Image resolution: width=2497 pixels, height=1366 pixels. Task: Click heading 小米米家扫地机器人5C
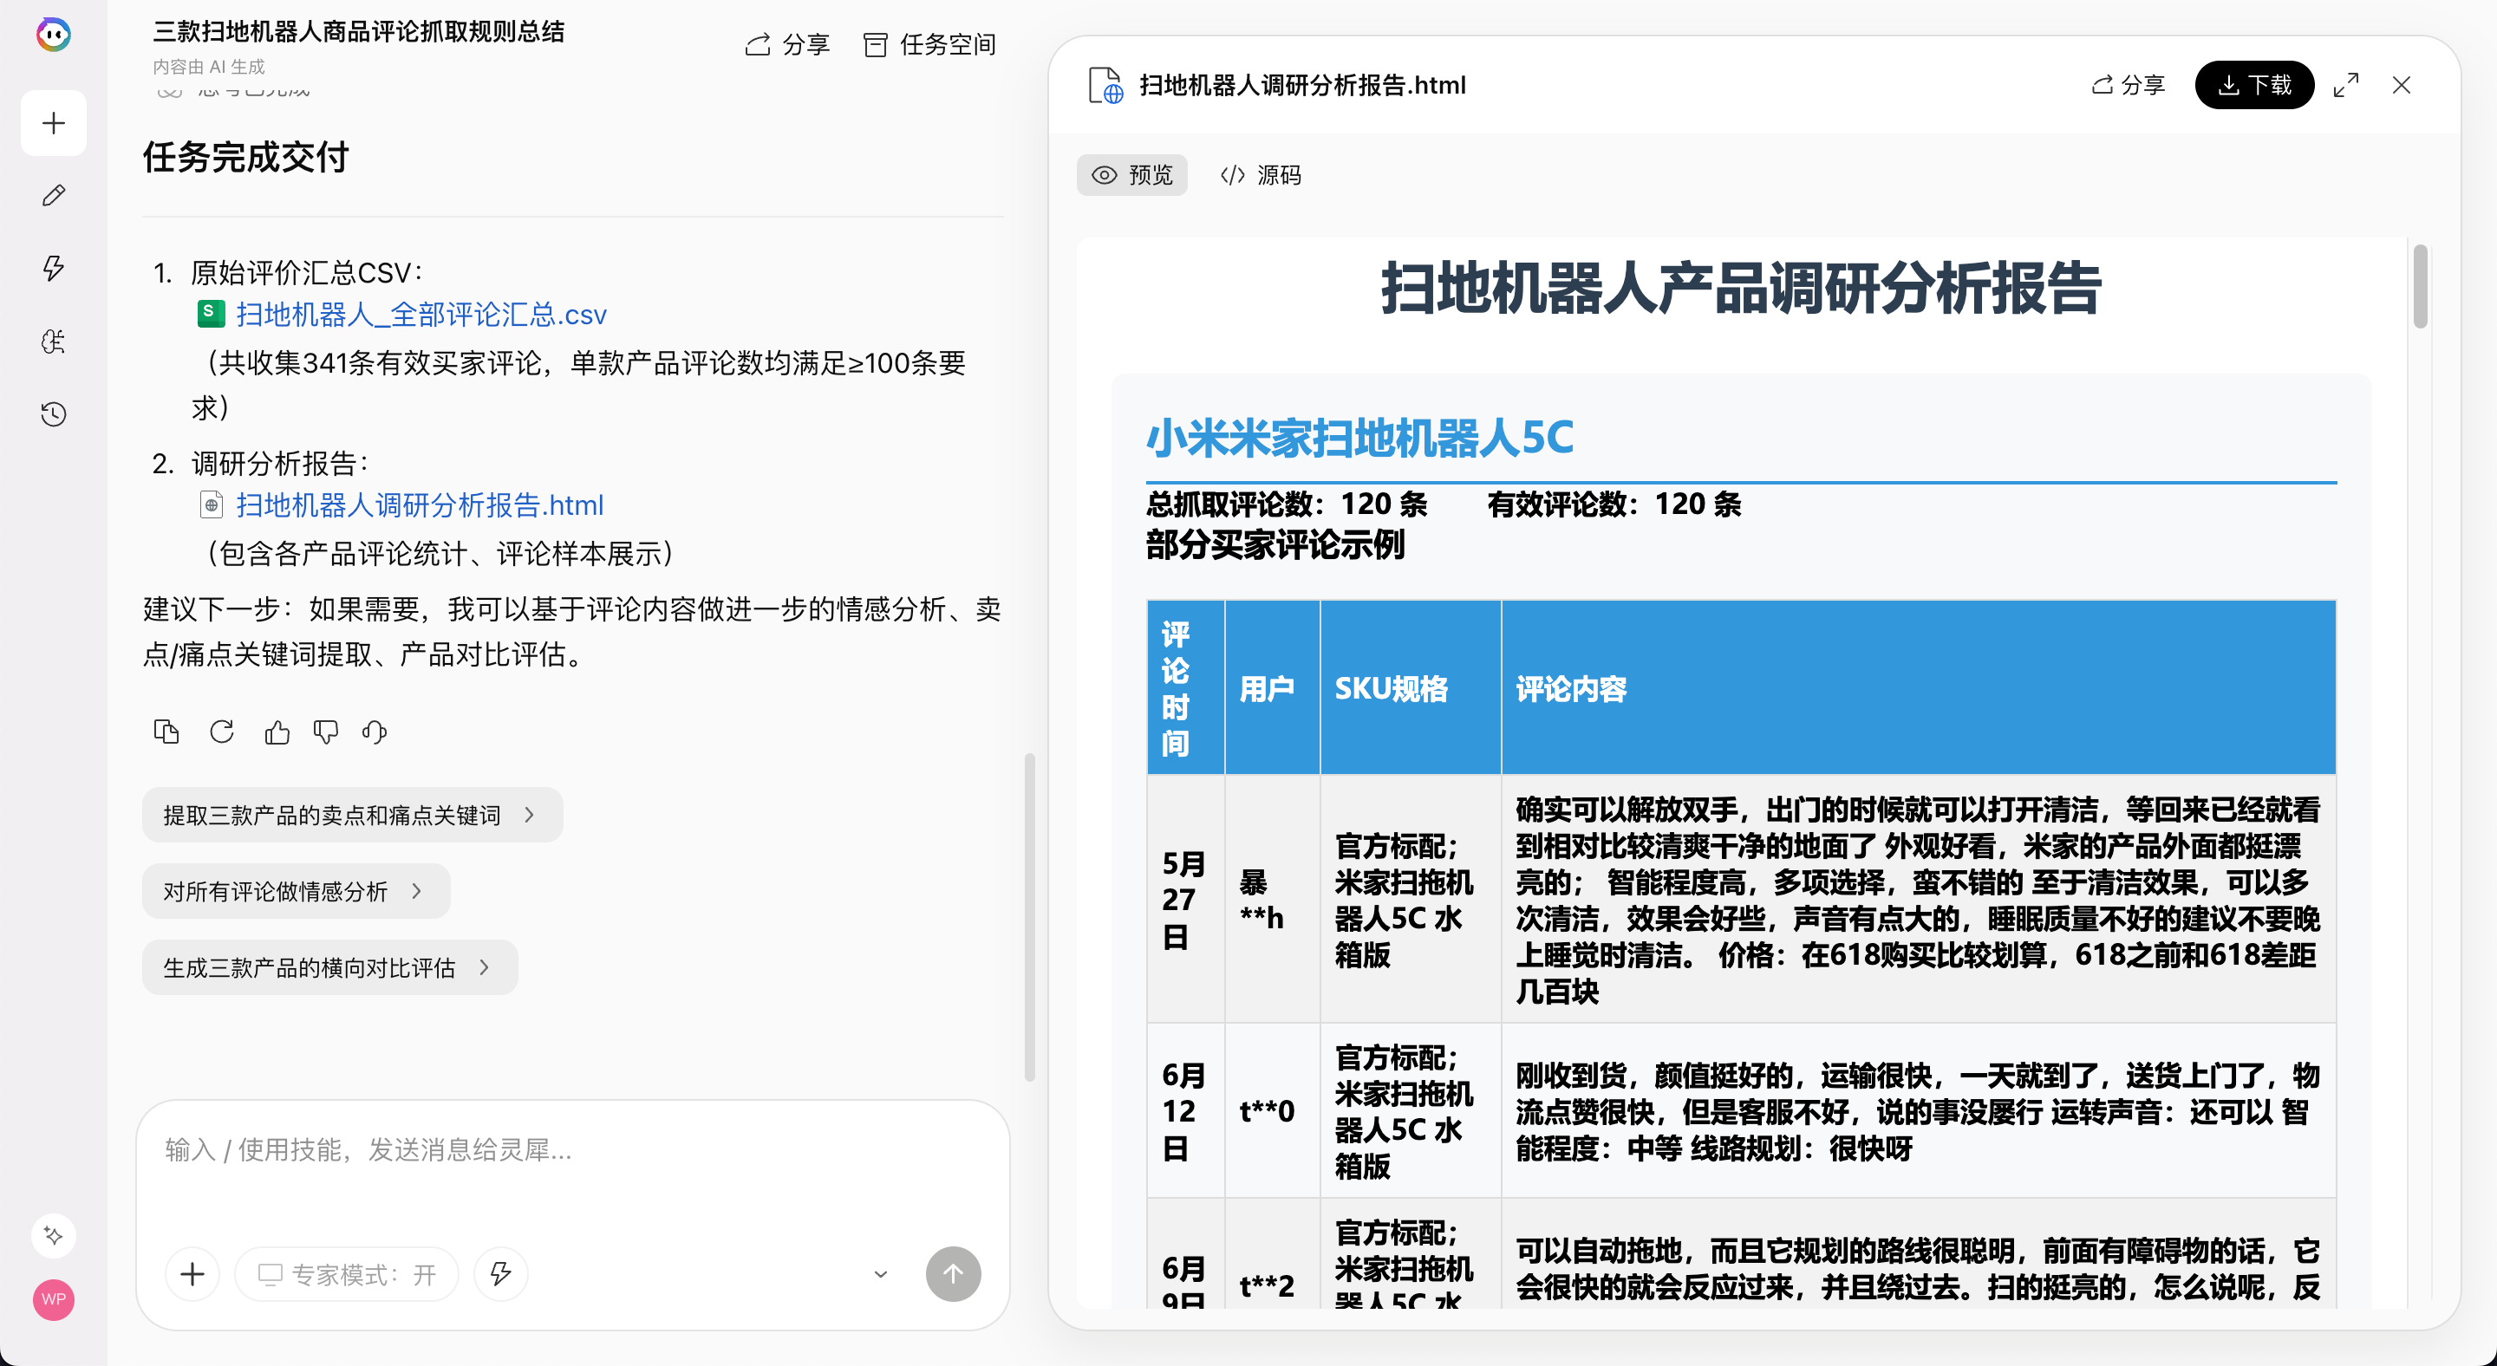pos(1359,438)
